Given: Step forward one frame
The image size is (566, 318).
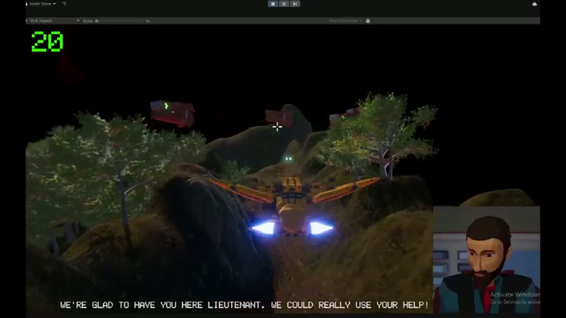Looking at the screenshot, I should (295, 4).
